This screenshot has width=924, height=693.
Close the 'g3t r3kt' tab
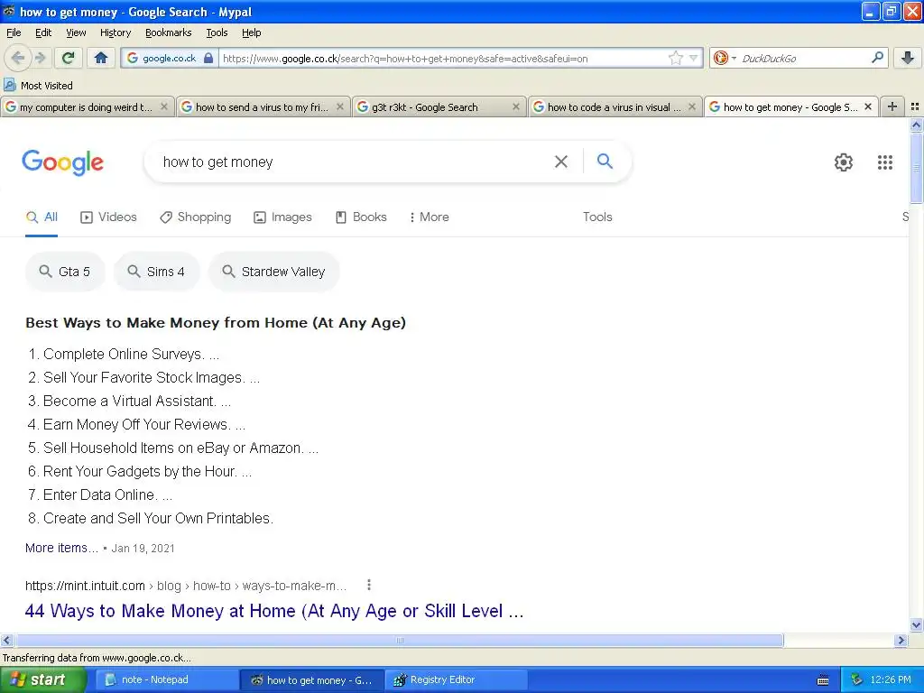coord(515,106)
